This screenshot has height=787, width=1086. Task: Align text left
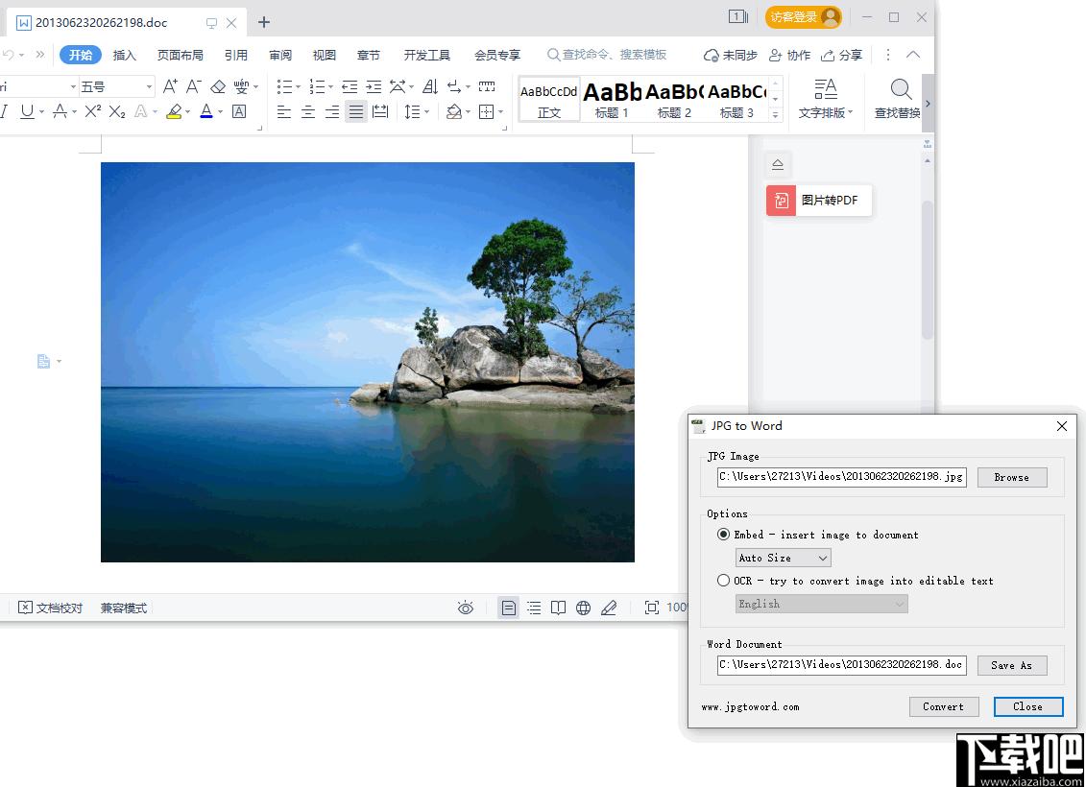(284, 111)
